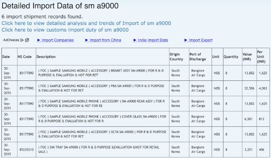
Task: Click the AdChoices label text
Action: [x=11, y=40]
